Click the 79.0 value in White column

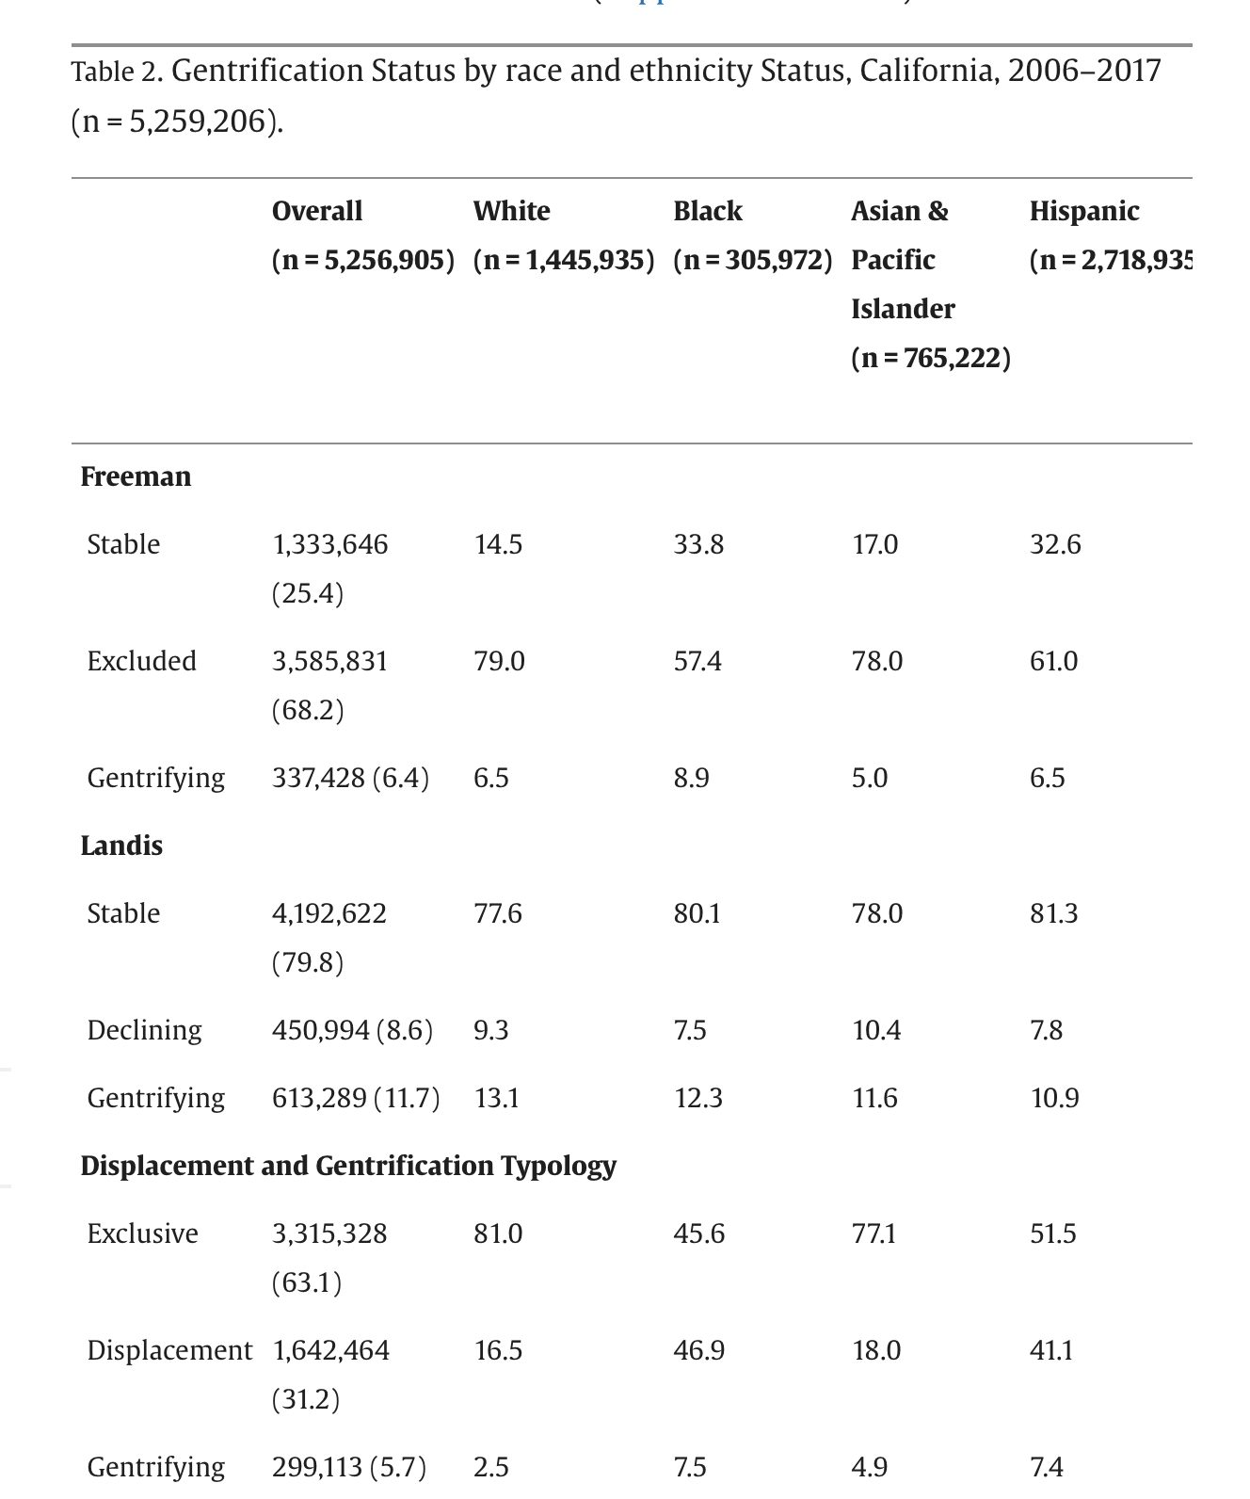[x=499, y=661]
